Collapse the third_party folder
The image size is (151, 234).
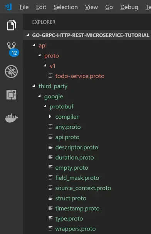click(x=34, y=86)
